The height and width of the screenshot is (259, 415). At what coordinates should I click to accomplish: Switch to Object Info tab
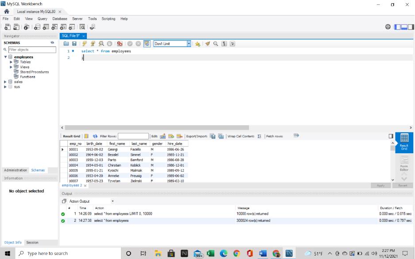pos(13,242)
